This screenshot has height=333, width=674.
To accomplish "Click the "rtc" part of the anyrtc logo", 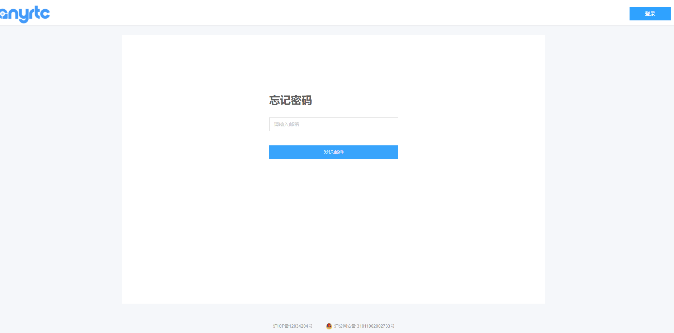I will 40,13.
